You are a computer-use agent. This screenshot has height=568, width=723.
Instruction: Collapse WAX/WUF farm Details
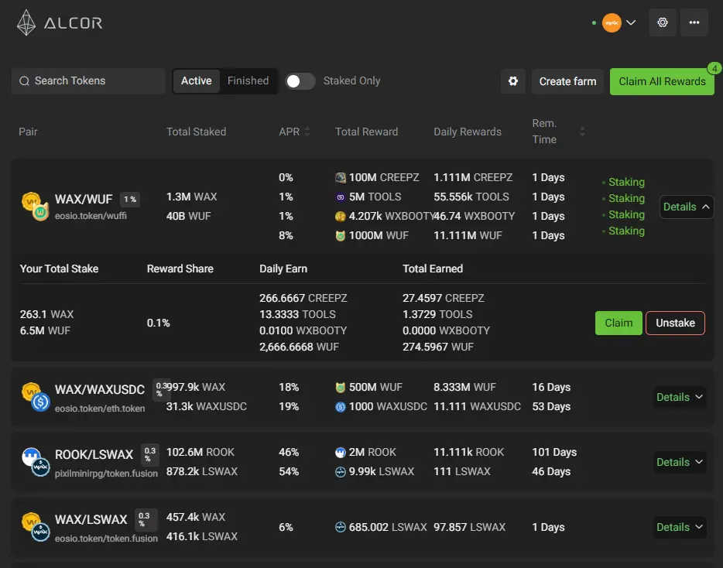(x=686, y=207)
